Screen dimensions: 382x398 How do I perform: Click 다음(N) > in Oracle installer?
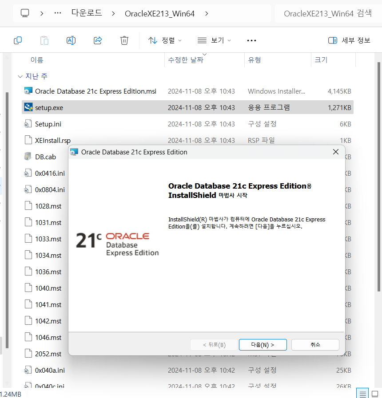[263, 345]
